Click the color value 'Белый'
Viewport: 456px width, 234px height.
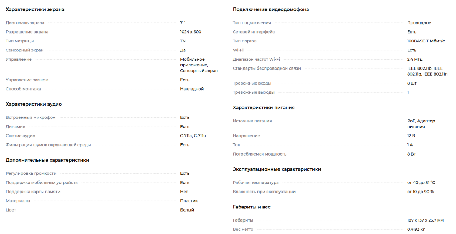[187, 210]
